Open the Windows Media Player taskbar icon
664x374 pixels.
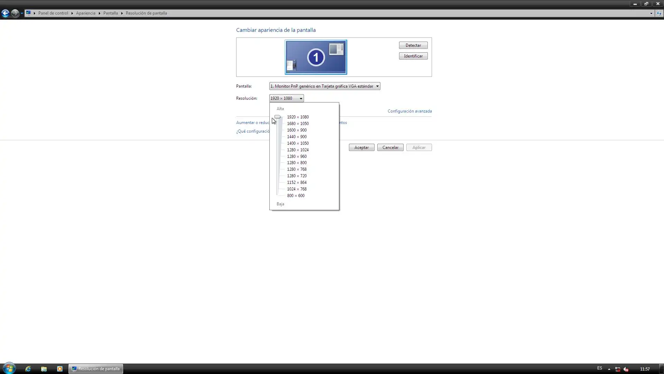[59, 369]
